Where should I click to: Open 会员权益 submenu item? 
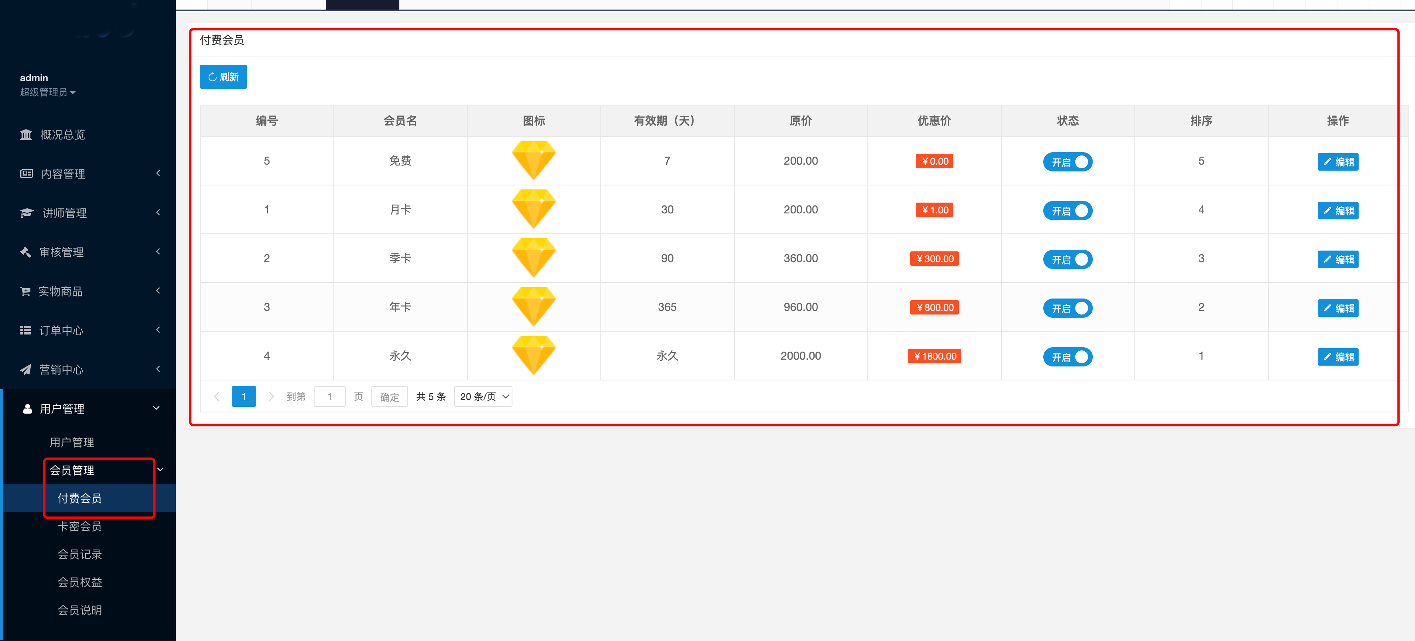pos(80,582)
